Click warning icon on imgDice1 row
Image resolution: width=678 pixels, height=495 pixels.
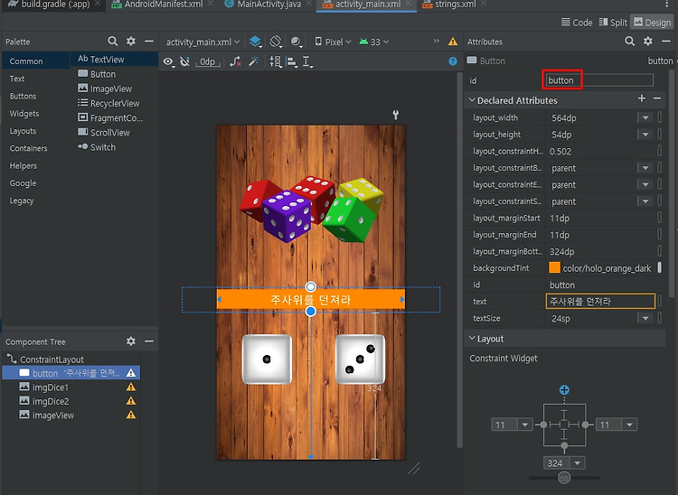click(131, 387)
